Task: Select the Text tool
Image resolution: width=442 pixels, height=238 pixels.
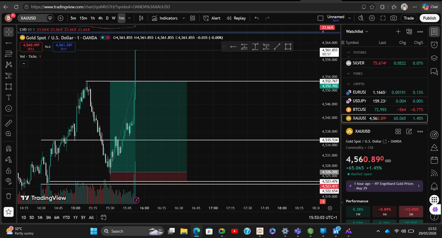Action: (9, 97)
